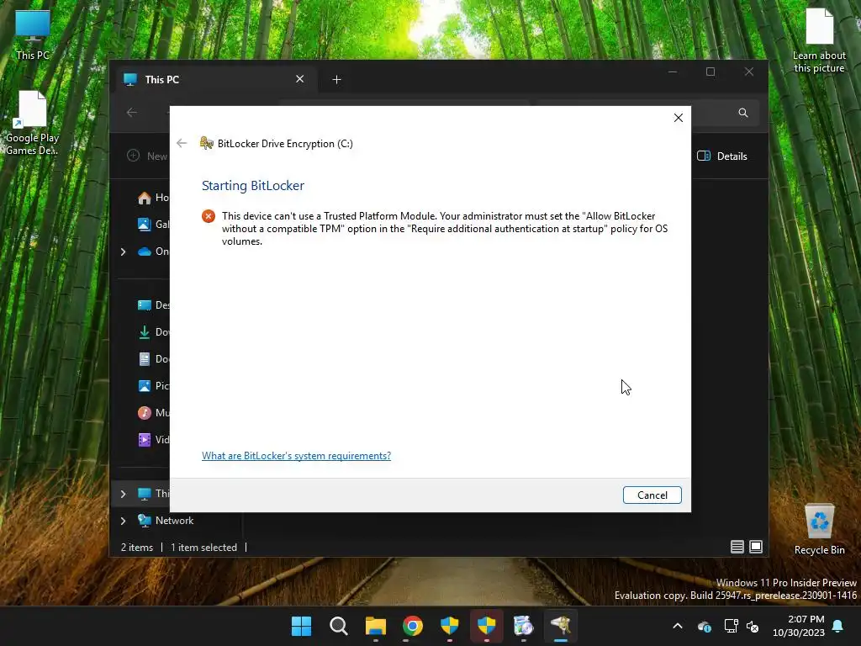
Task: Select the This PC tab in File Explorer
Action: coord(215,79)
